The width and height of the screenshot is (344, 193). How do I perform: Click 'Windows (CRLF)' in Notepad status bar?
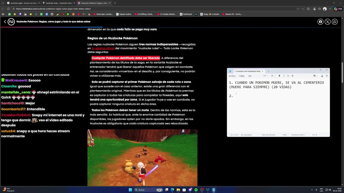coord(298,135)
